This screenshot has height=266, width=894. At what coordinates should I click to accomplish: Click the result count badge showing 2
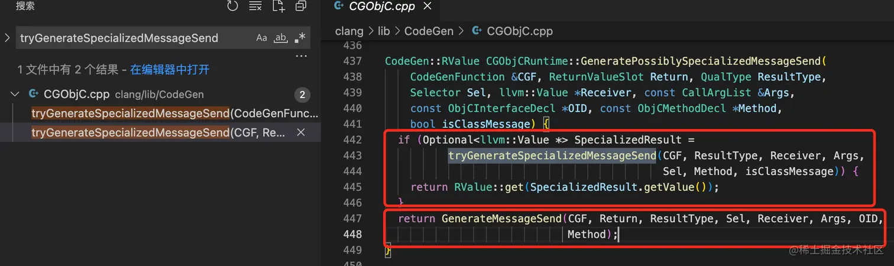pos(302,95)
